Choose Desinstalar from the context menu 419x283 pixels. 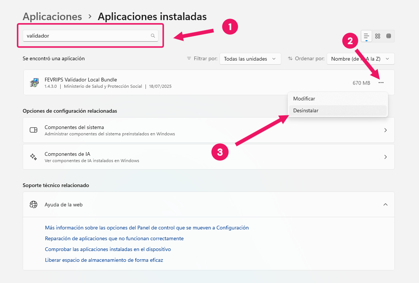(306, 110)
